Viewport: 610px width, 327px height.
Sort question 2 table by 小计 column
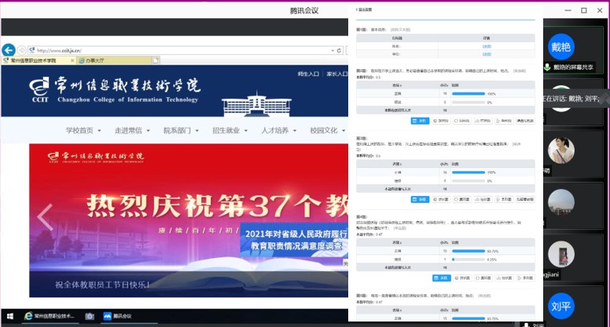point(444,85)
